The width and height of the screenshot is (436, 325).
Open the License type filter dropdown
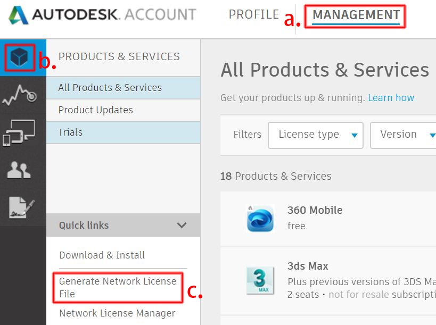[x=316, y=135]
